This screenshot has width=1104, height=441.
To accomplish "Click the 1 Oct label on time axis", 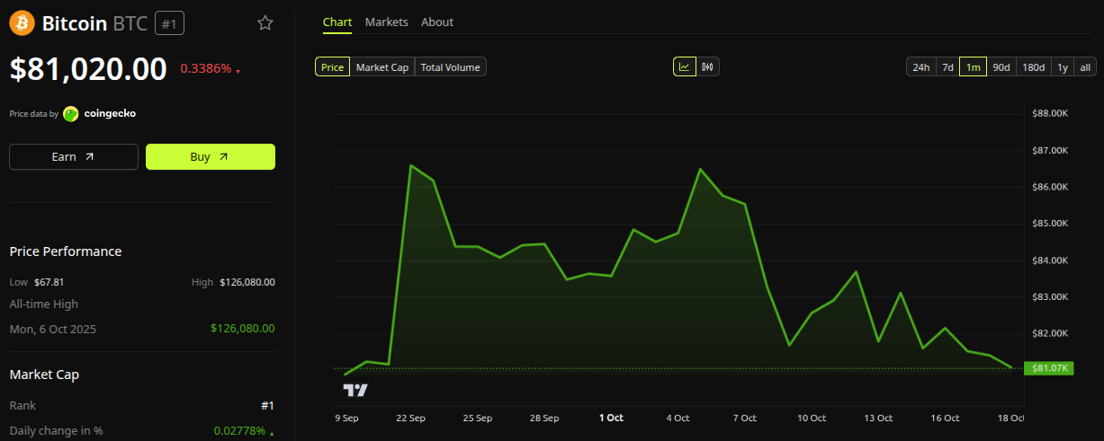I will [611, 418].
